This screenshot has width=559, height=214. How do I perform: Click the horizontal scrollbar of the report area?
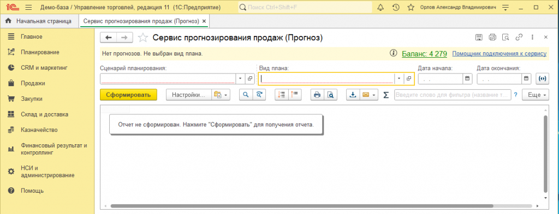301,206
